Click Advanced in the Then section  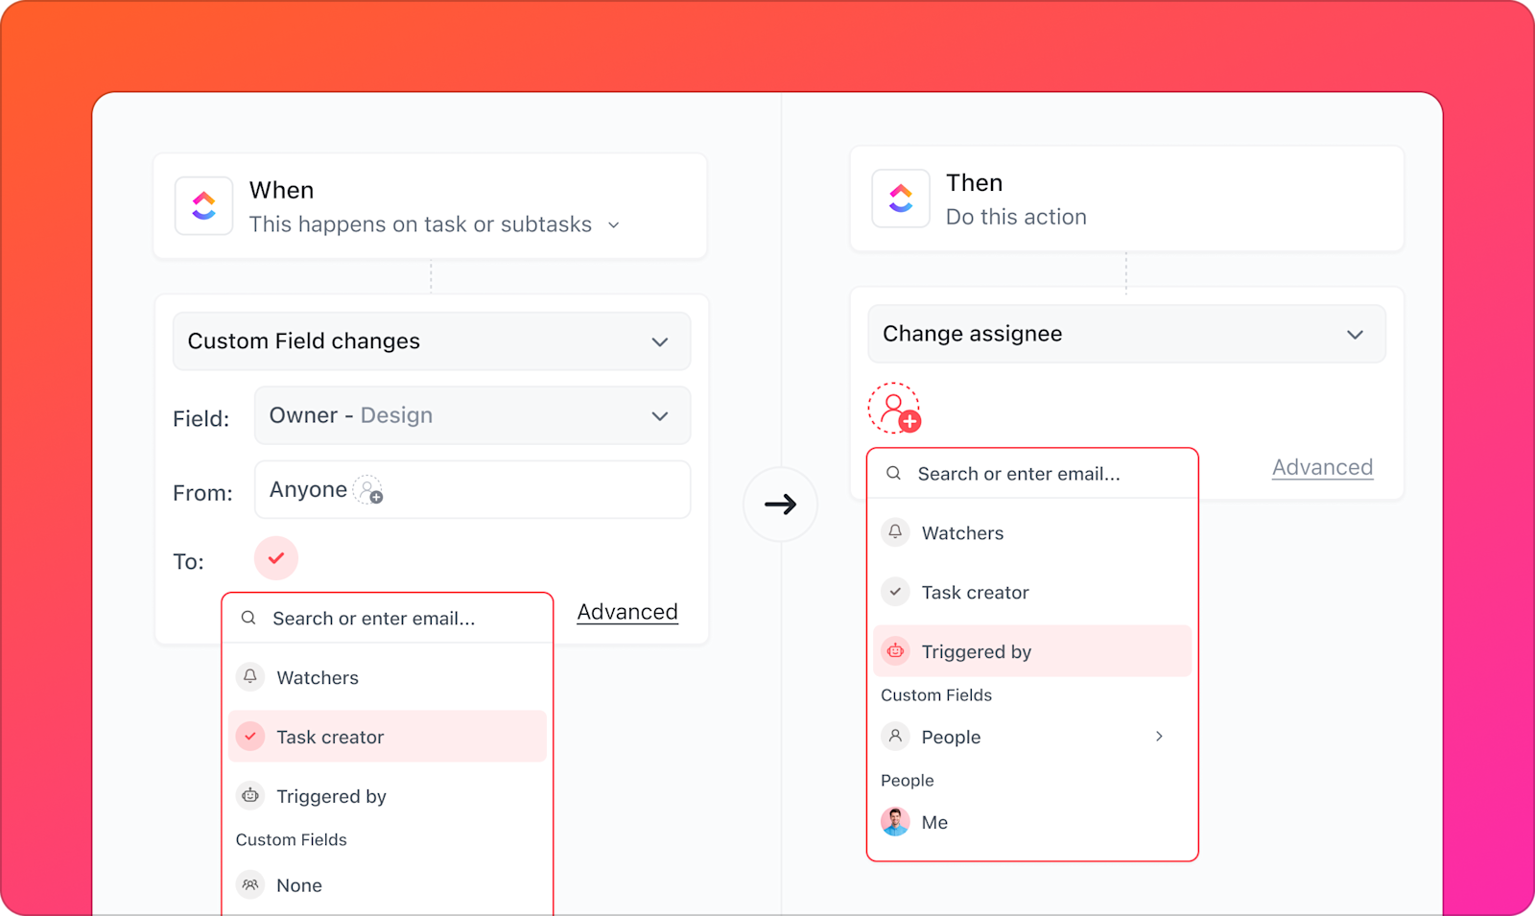[x=1322, y=467]
